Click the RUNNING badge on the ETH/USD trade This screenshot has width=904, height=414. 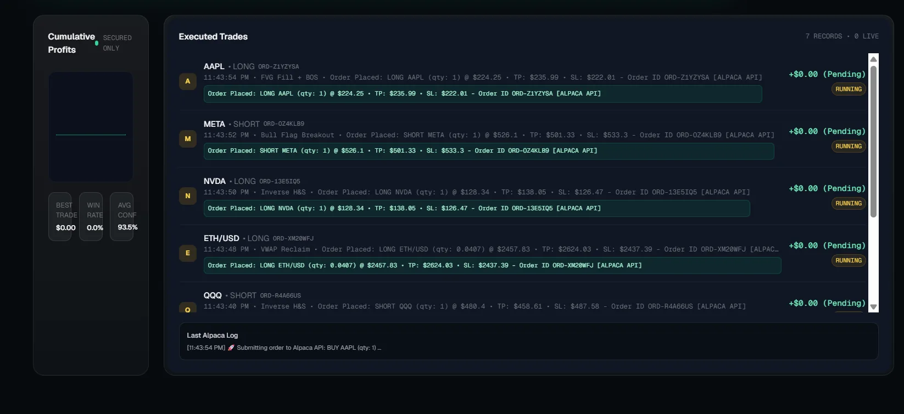(849, 260)
